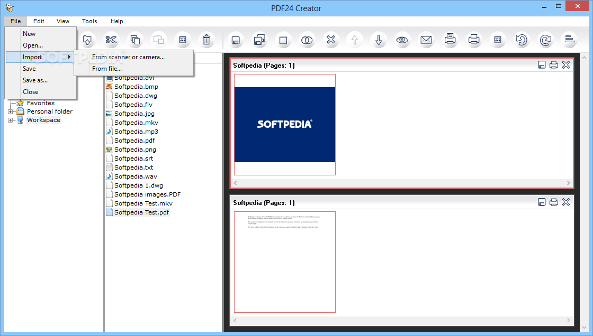Expand the Personal folder tree node
The image size is (593, 336).
(x=10, y=112)
